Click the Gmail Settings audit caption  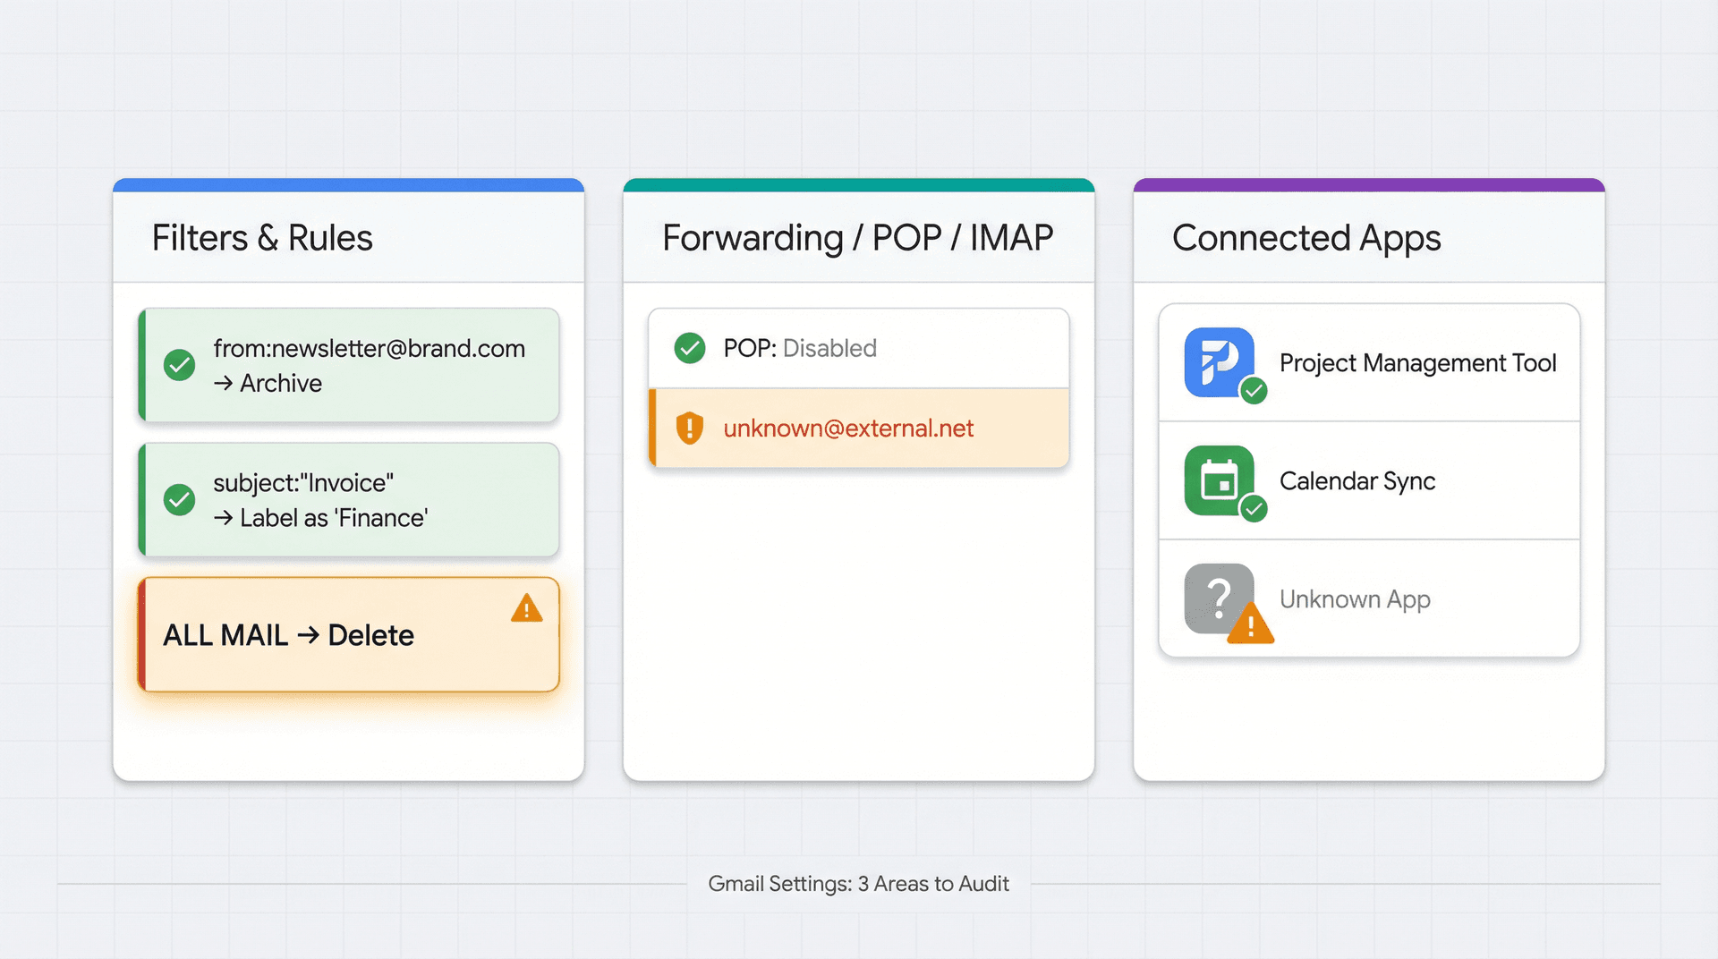click(x=858, y=883)
